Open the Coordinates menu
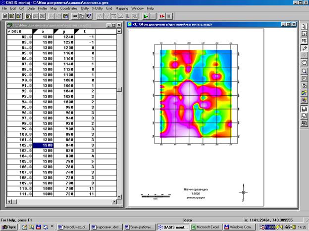Viewport: 309px width, 231px height. [69, 8]
